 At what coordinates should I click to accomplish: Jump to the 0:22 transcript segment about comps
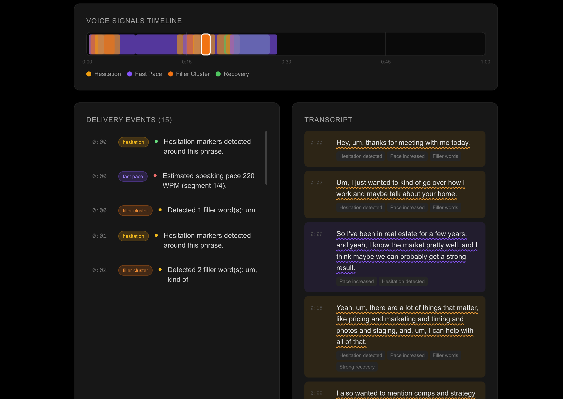(x=405, y=393)
